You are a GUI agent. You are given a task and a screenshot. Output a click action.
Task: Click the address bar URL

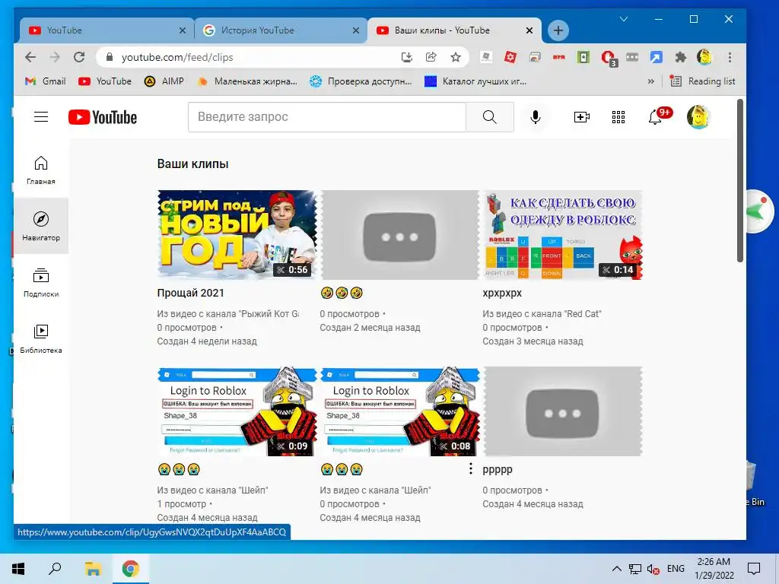pos(177,57)
